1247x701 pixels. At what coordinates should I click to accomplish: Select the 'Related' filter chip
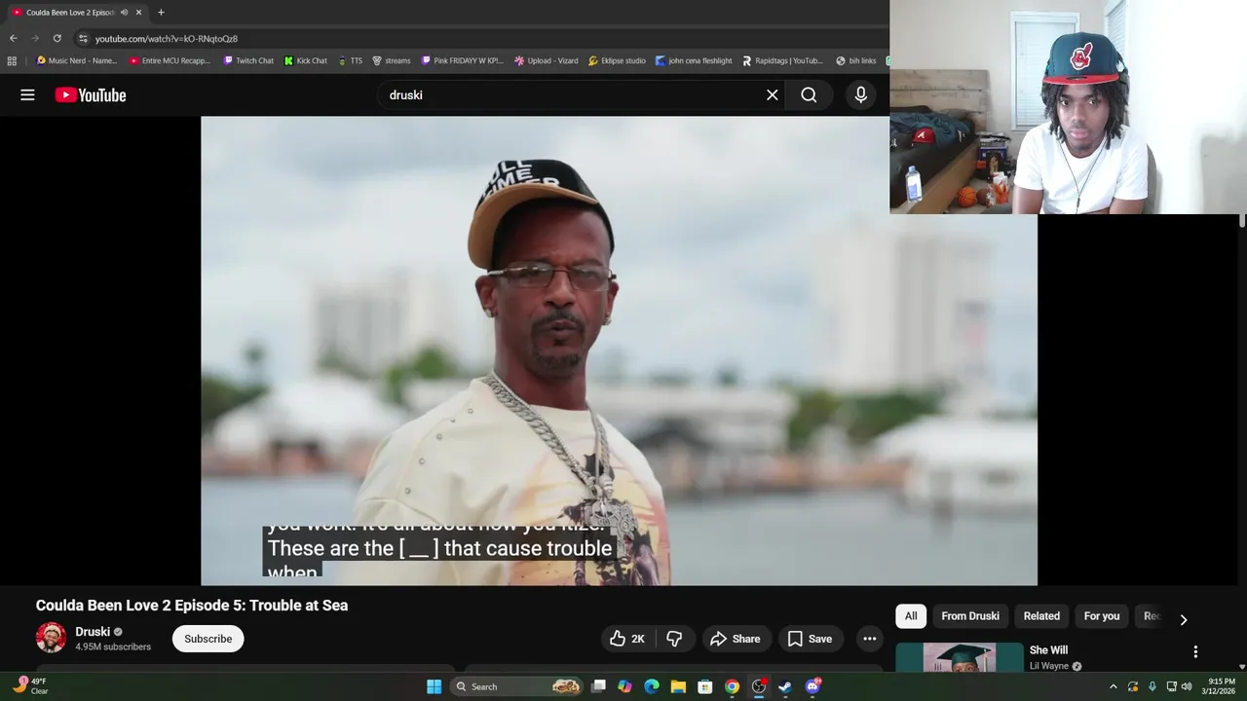coord(1041,616)
